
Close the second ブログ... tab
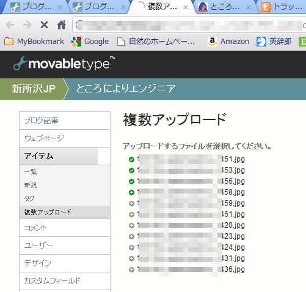tap(123, 7)
